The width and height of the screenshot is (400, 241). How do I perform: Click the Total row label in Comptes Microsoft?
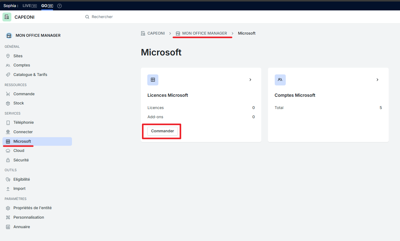coord(279,108)
